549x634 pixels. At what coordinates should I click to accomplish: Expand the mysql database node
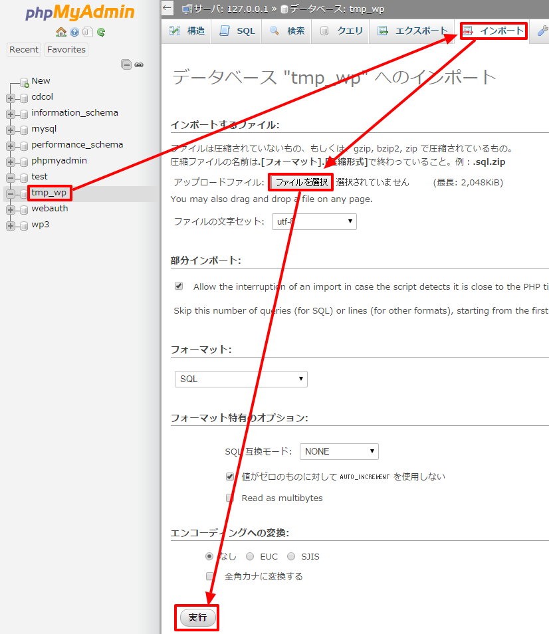[x=11, y=130]
